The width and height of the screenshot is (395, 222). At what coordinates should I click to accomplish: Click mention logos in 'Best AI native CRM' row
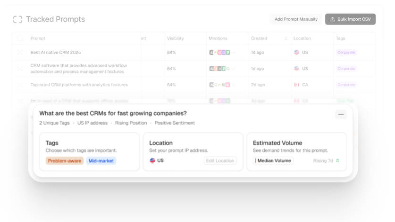220,52
